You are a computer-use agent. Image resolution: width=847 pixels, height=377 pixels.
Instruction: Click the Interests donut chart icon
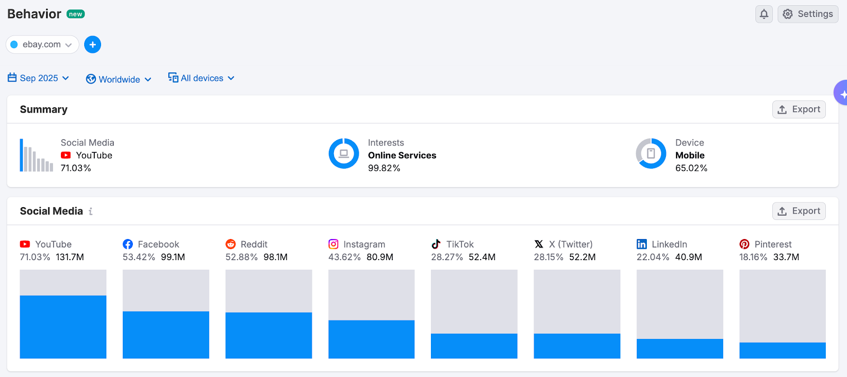click(344, 154)
